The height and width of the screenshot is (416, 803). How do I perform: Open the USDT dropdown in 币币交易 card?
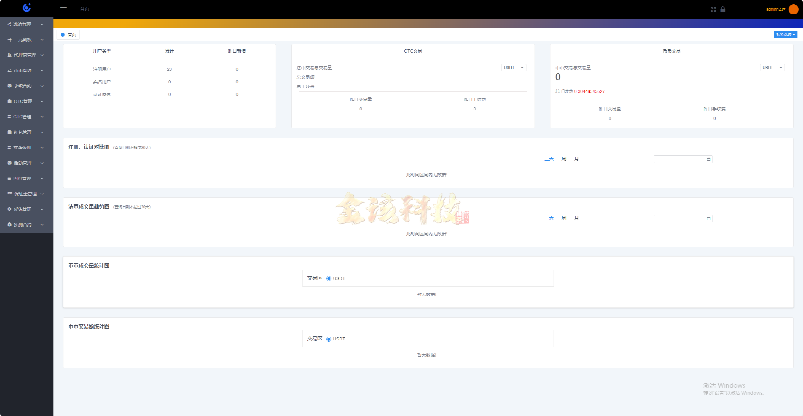772,68
